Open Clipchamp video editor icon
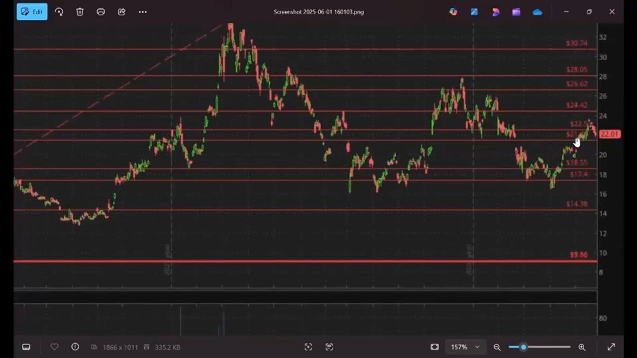This screenshot has width=637, height=358. [516, 12]
